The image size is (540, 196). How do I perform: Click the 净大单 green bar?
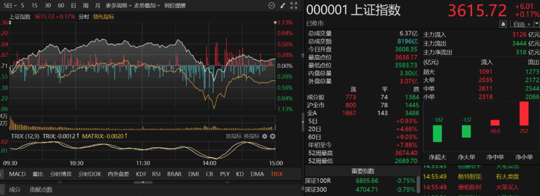(466, 131)
